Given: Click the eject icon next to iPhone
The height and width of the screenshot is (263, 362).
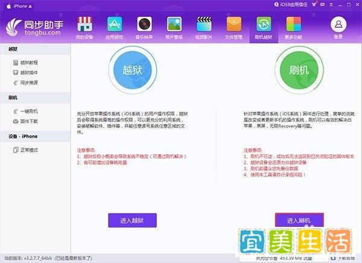Looking at the screenshot, I should click(x=30, y=7).
